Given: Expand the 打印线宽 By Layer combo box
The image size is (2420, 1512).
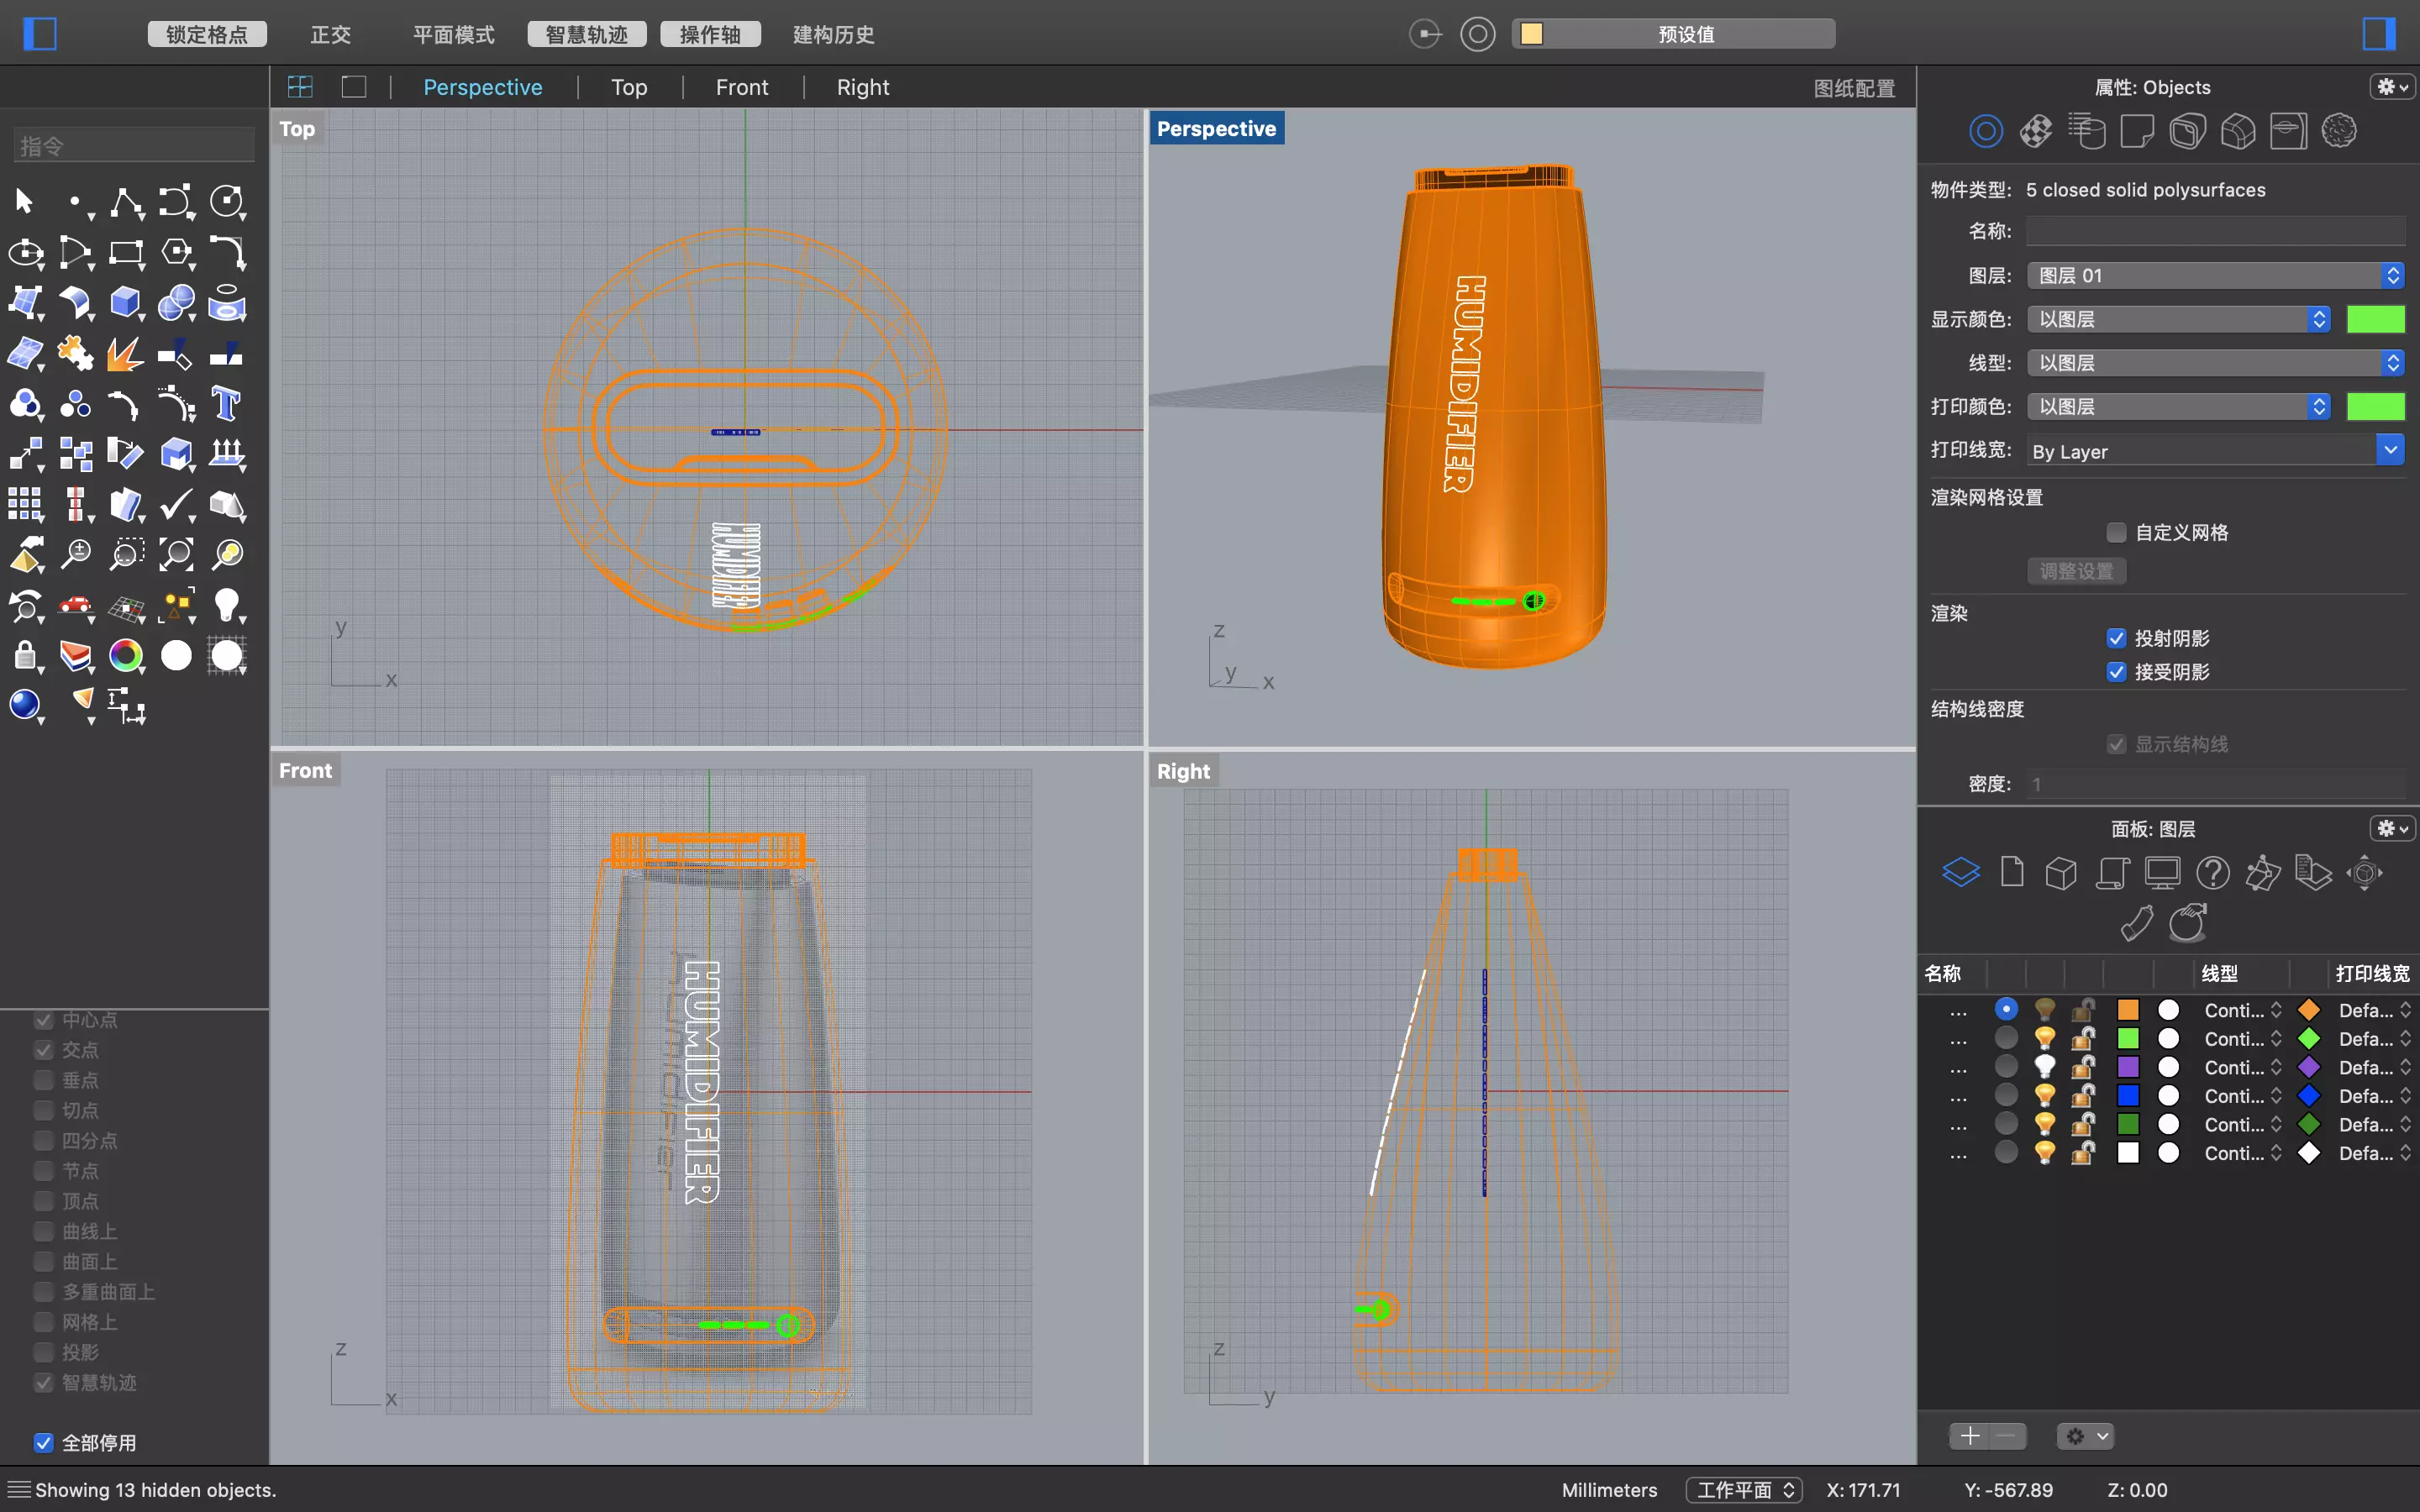Looking at the screenshot, I should pos(2390,450).
